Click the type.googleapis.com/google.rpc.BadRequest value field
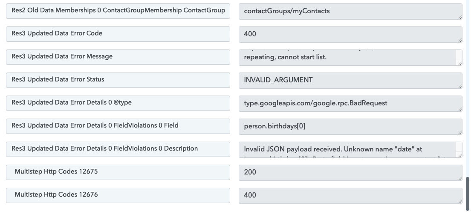This screenshot has width=471, height=212. pos(350,104)
